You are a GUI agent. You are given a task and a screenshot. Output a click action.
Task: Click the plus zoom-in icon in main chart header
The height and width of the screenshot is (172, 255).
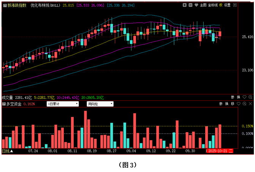coord(184,5)
